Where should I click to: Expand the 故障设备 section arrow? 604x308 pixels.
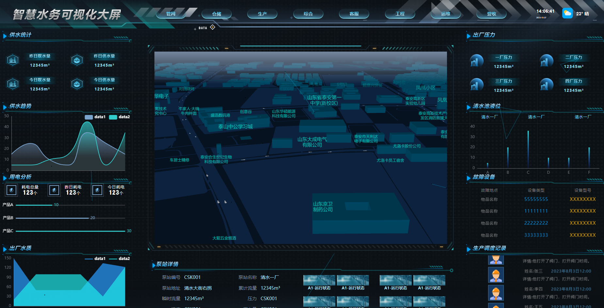pyautogui.click(x=469, y=178)
